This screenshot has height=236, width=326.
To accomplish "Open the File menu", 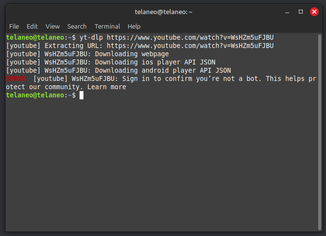I will pyautogui.click(x=14, y=26).
